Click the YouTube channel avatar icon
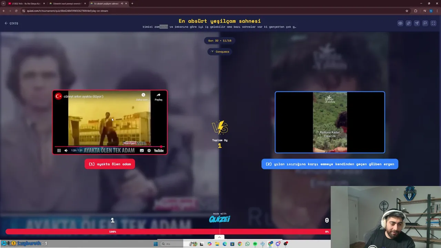This screenshot has width=441, height=248. (x=58, y=96)
